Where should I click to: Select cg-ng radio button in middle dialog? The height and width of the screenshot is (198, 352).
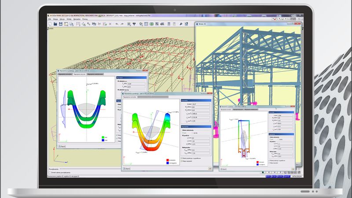pyautogui.click(x=192, y=133)
